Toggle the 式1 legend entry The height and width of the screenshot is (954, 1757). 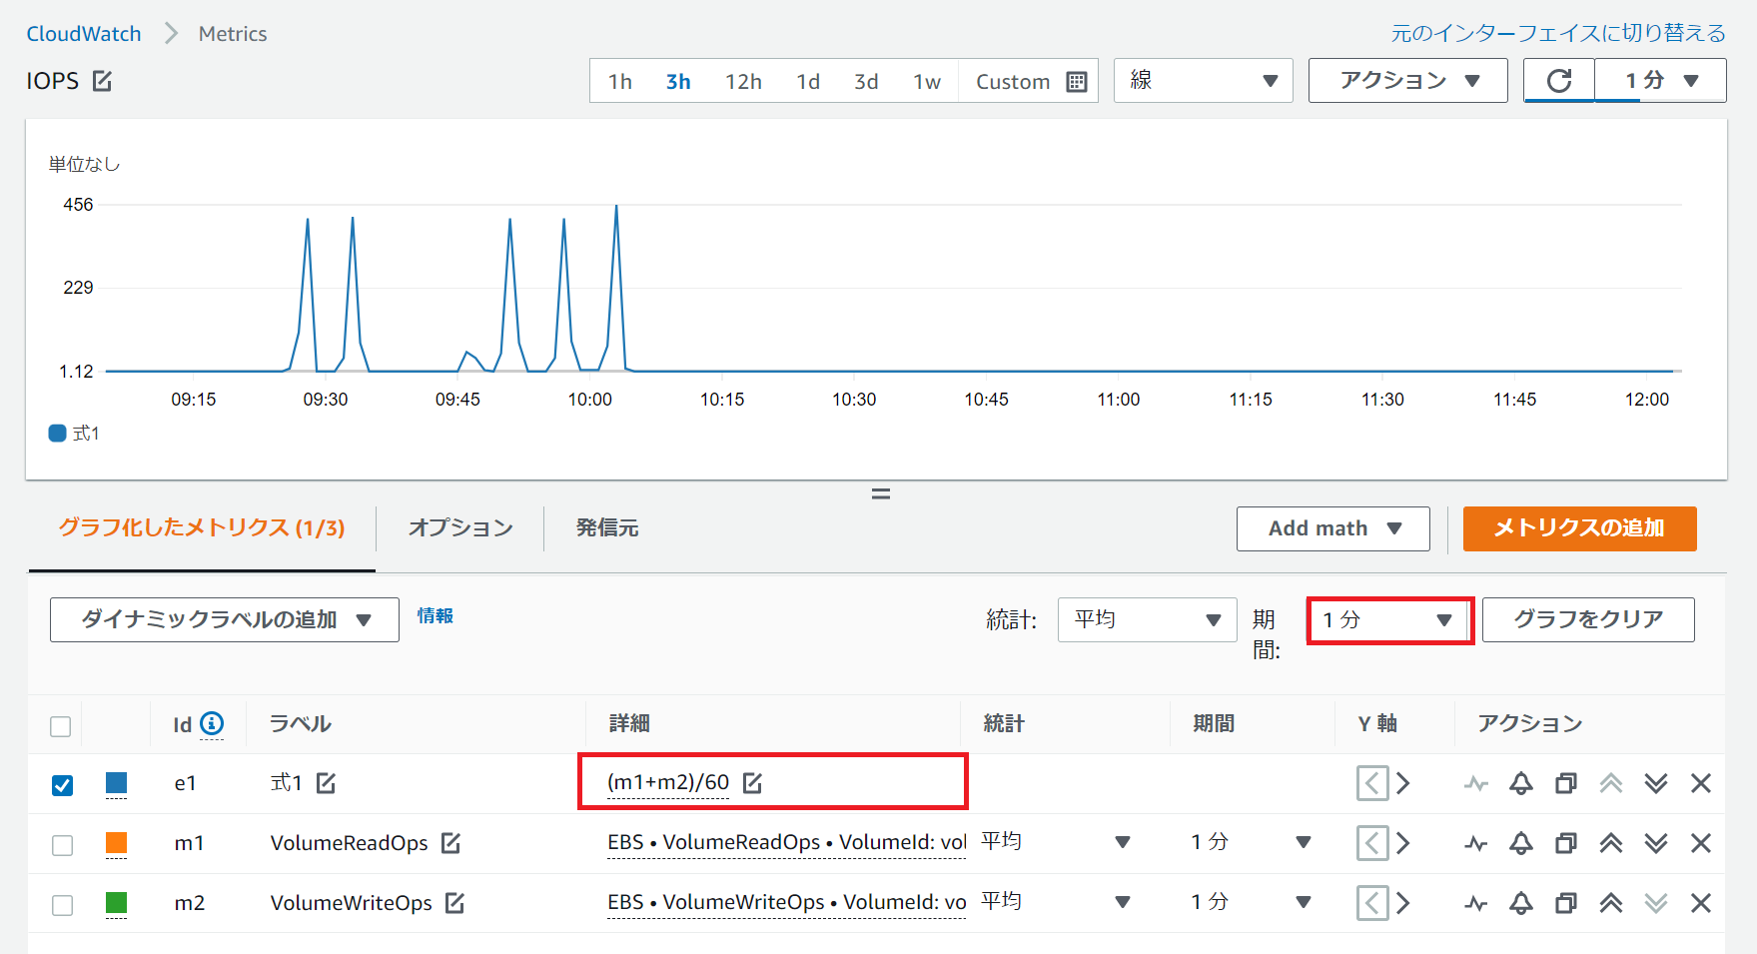(75, 434)
